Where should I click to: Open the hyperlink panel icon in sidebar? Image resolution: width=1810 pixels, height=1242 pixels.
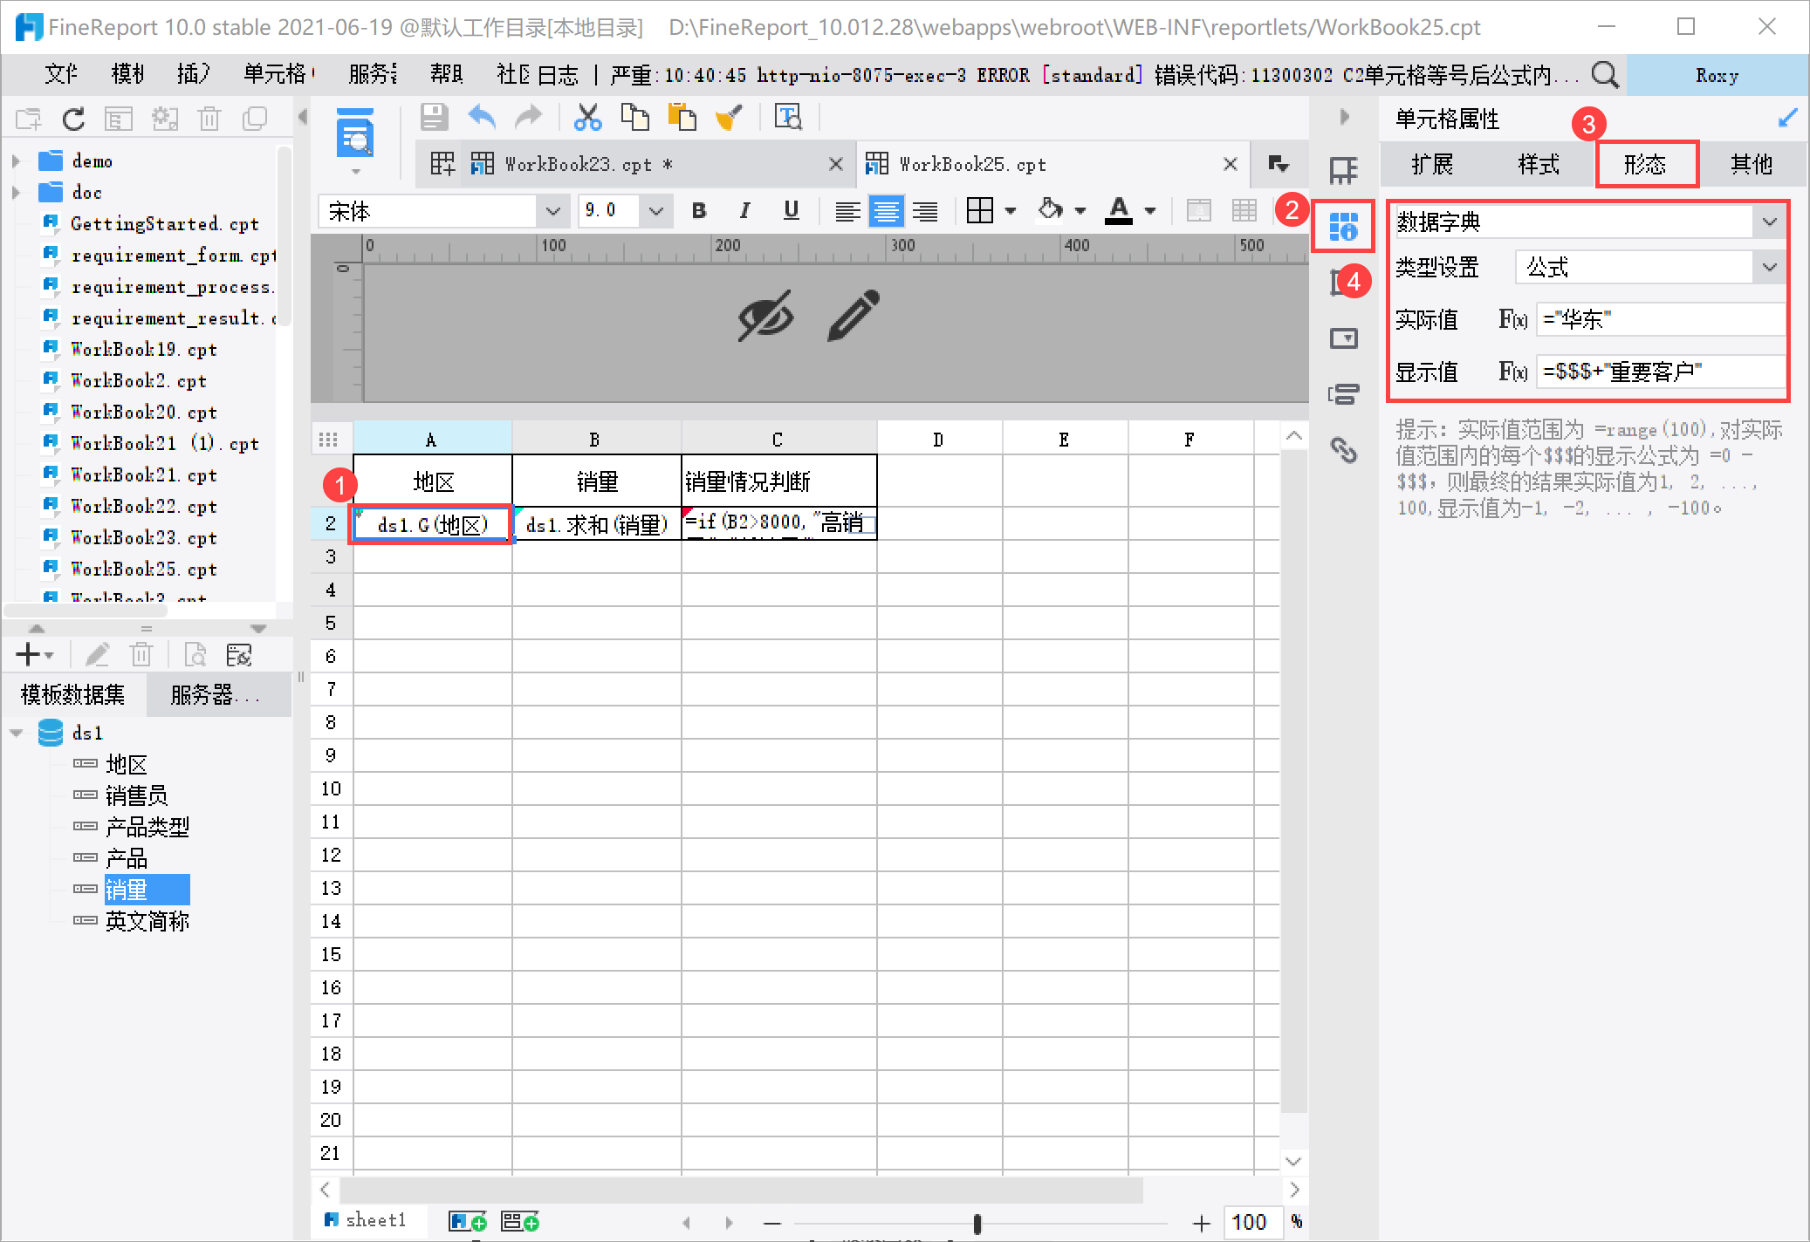1343,450
